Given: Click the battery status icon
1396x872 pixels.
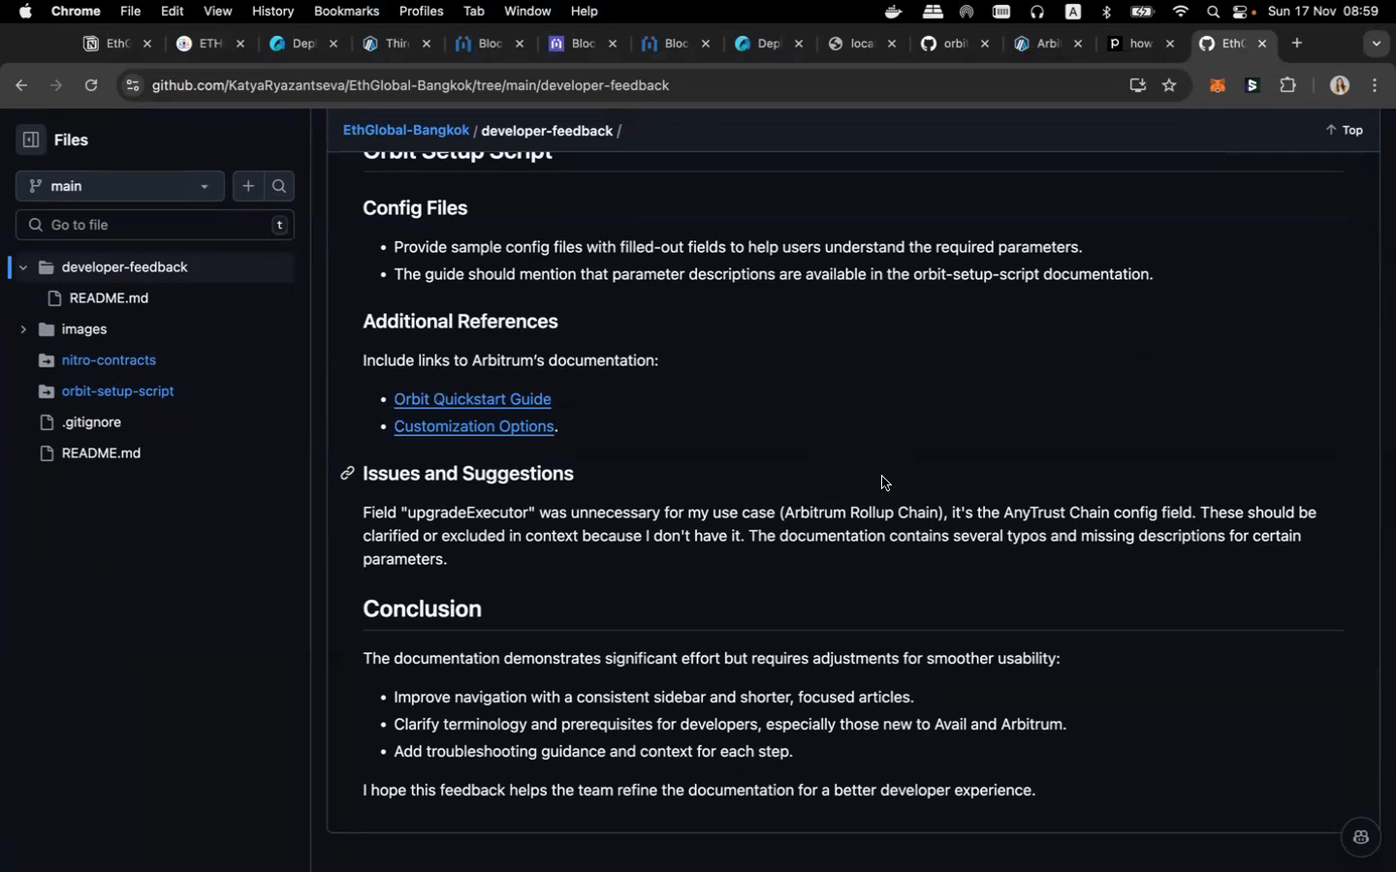Looking at the screenshot, I should click(1143, 12).
